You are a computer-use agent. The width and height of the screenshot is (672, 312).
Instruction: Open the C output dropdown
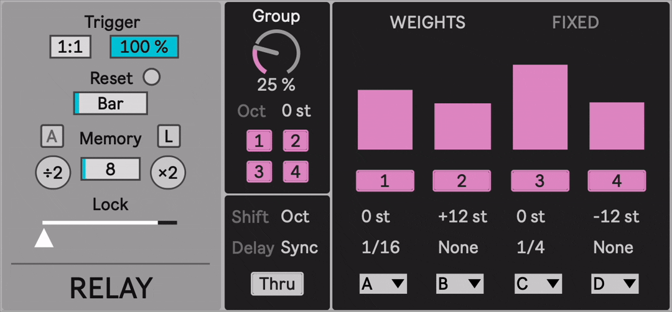(538, 284)
